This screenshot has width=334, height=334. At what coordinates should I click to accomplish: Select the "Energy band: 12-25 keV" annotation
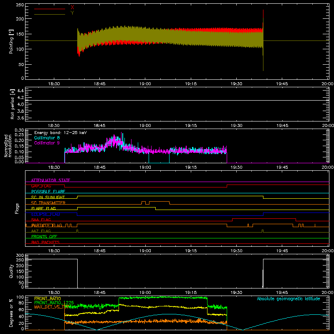tap(61, 133)
